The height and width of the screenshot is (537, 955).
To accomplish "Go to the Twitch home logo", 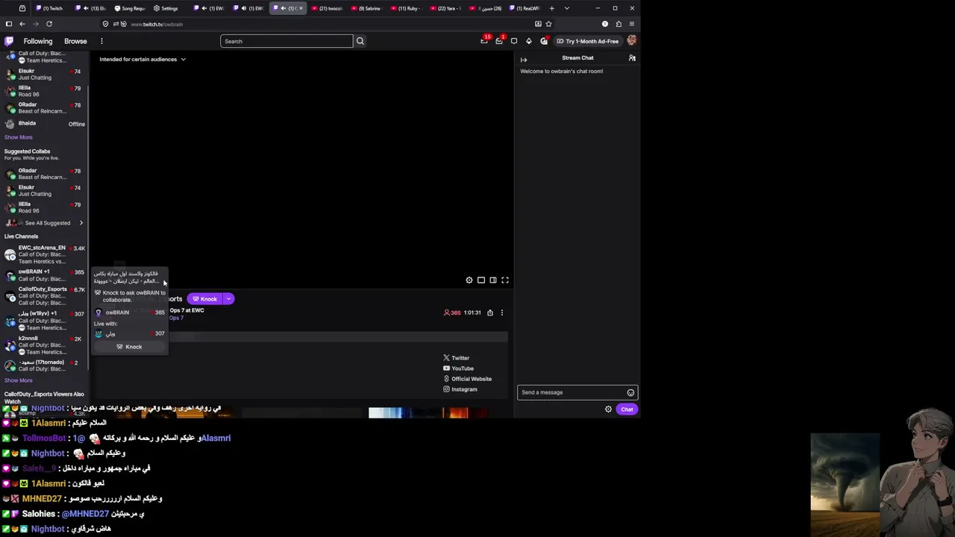I will [x=9, y=41].
